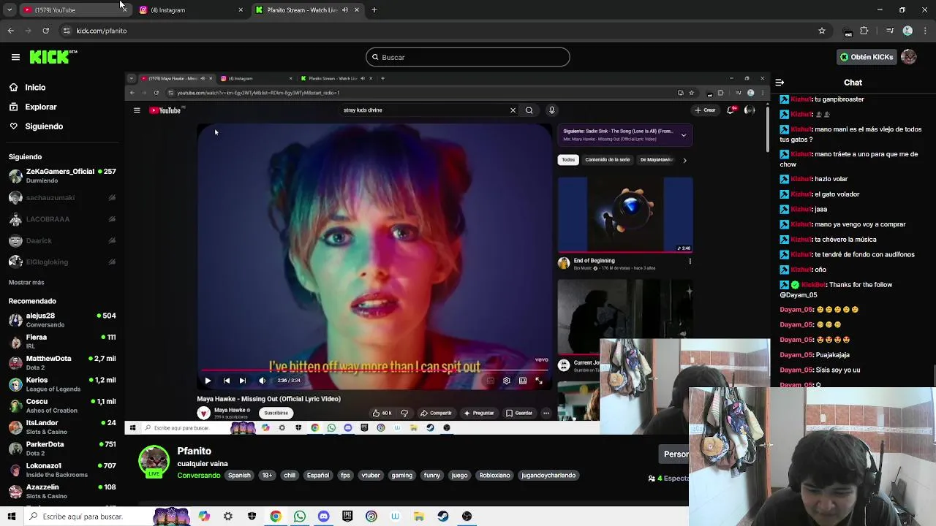Open followed channel Daarick
This screenshot has height=526, width=936.
tap(62, 240)
